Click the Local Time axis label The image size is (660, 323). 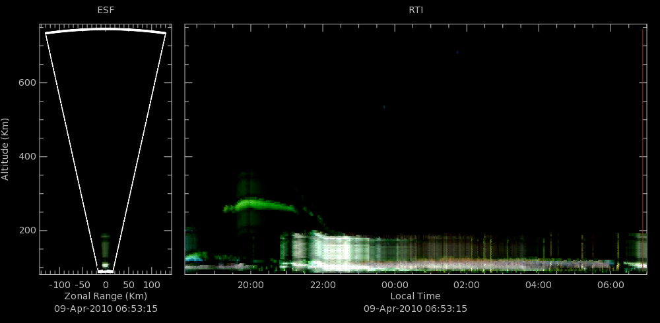pos(415,297)
